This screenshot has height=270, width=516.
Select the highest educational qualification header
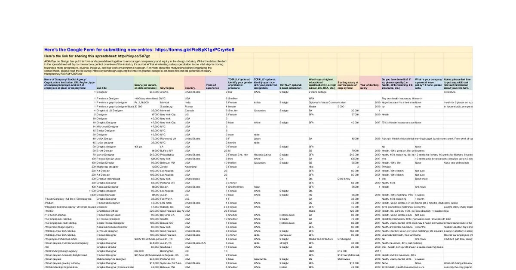tap(322, 84)
